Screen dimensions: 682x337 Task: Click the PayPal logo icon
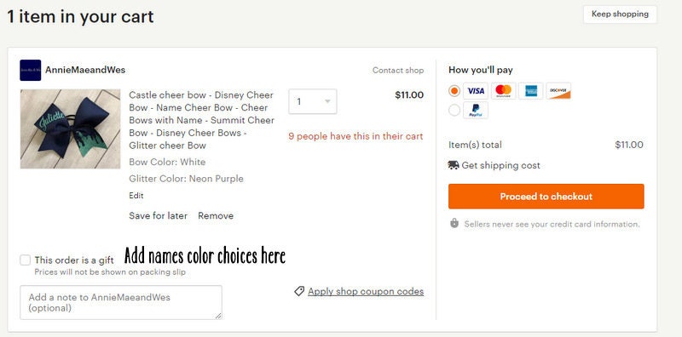click(476, 111)
